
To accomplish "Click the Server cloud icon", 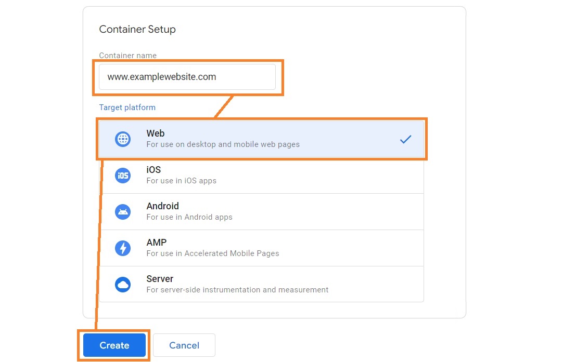I will 122,284.
